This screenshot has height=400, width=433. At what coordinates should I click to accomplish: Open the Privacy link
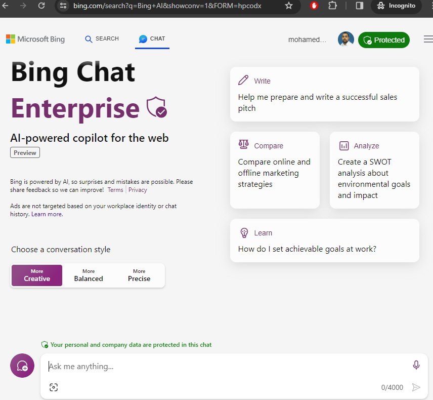138,190
